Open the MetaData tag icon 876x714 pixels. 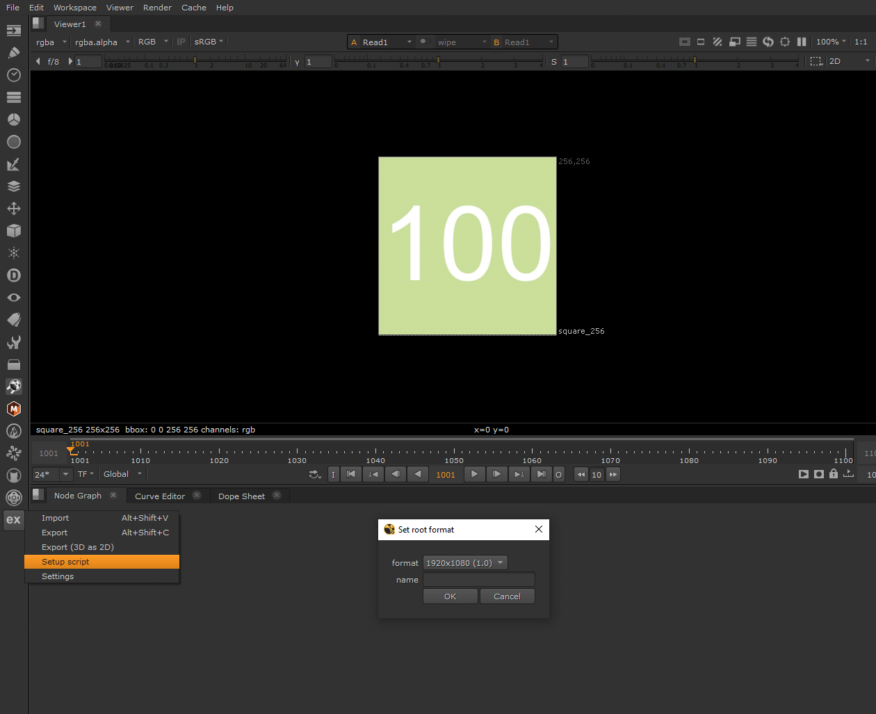(14, 320)
